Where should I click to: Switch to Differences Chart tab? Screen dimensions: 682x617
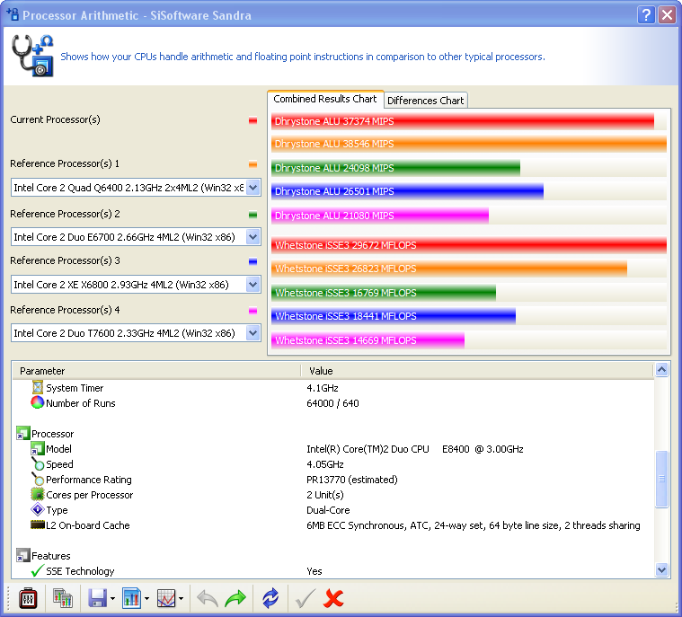pos(425,101)
